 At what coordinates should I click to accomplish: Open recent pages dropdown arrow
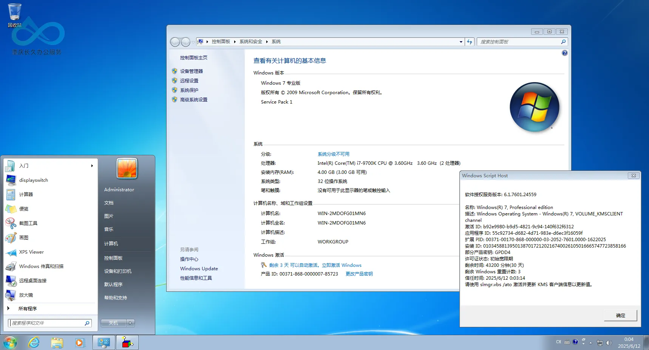193,42
